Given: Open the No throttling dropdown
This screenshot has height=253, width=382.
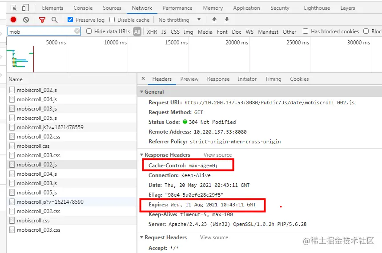Looking at the screenshot, I should pos(180,20).
